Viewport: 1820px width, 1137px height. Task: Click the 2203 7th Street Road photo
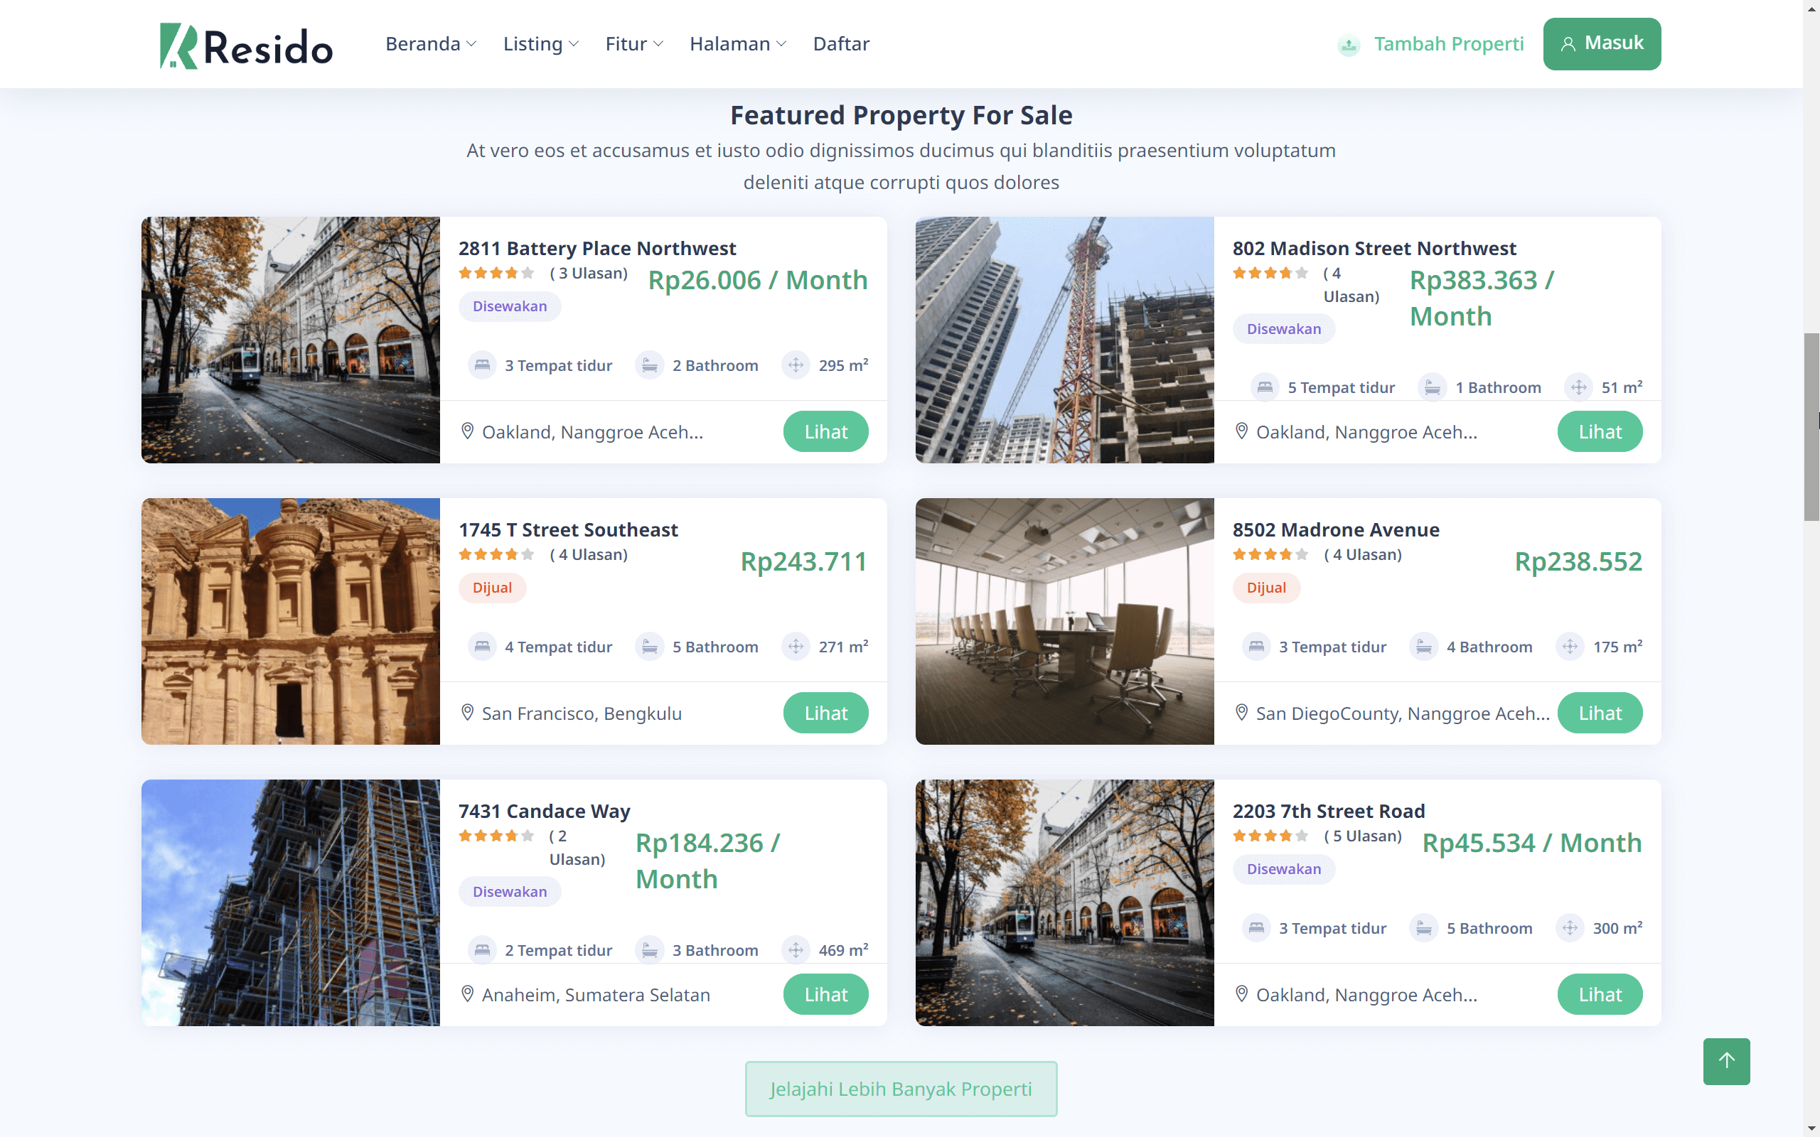coord(1064,902)
